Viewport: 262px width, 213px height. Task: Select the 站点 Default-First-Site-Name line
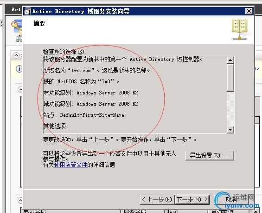84,115
